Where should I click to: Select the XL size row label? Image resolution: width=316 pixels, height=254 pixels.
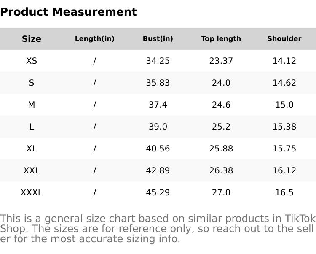point(32,149)
